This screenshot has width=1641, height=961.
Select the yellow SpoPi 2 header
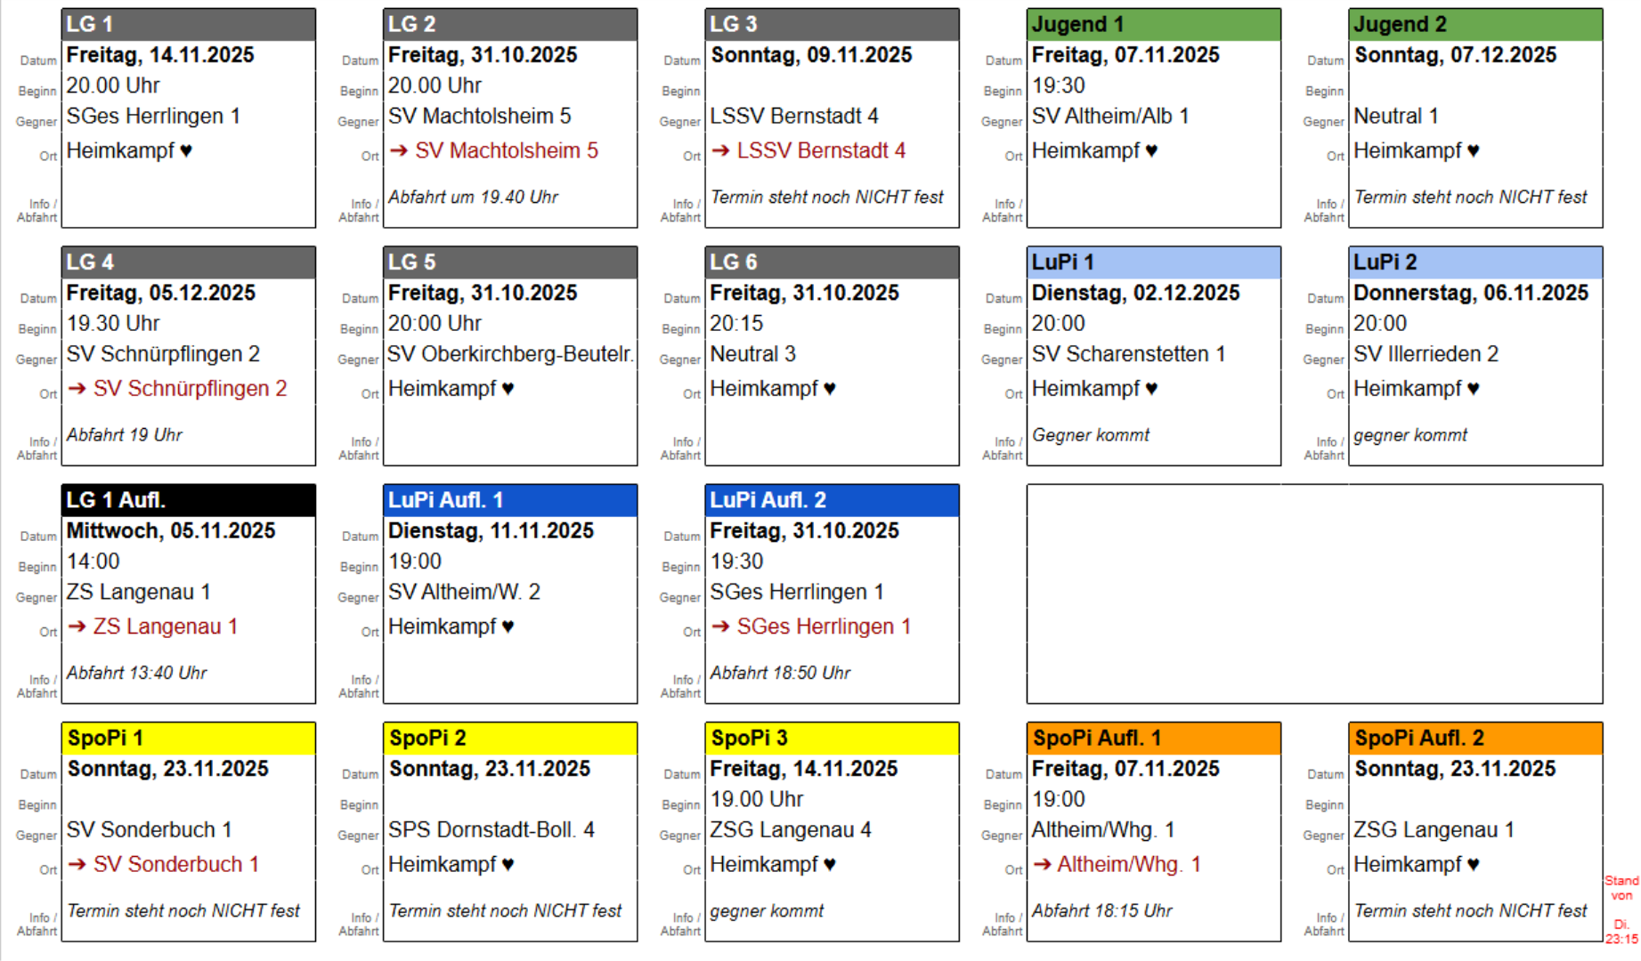point(509,738)
